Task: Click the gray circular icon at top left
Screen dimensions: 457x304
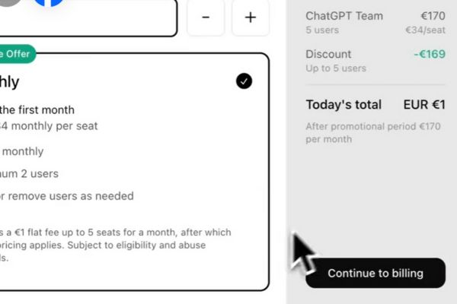Action: [x=10, y=2]
